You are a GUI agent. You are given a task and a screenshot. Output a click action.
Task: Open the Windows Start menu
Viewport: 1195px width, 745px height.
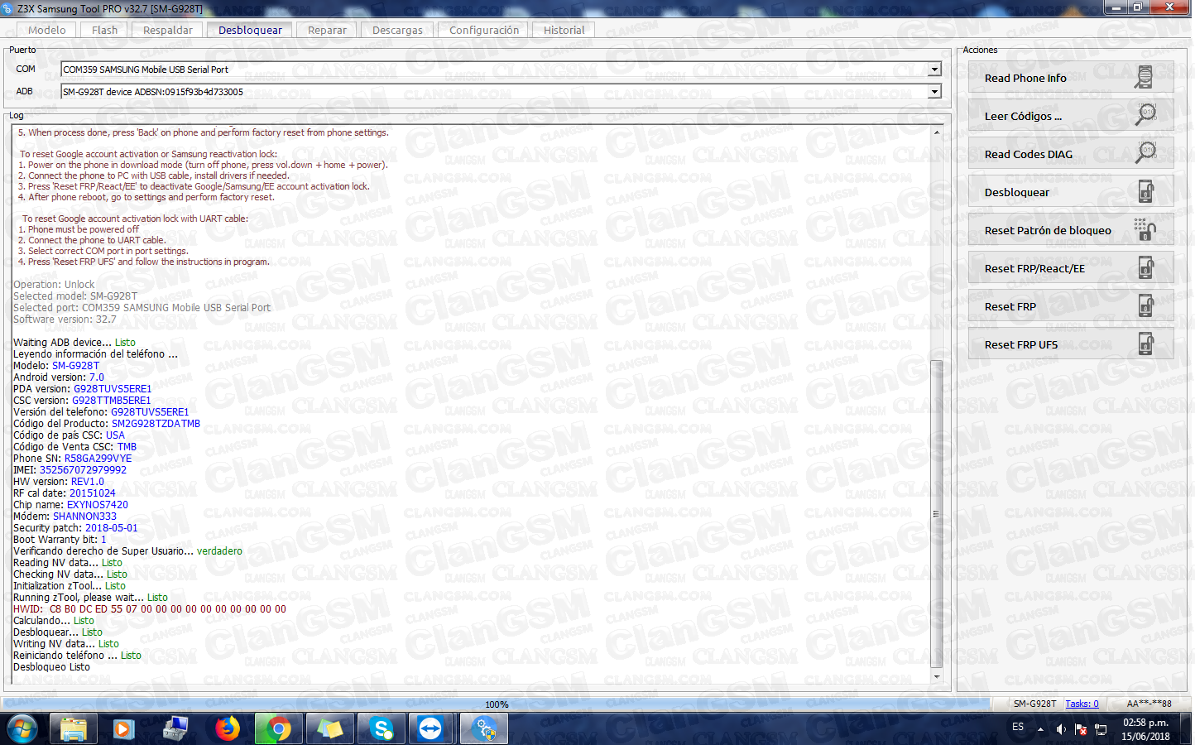(22, 729)
